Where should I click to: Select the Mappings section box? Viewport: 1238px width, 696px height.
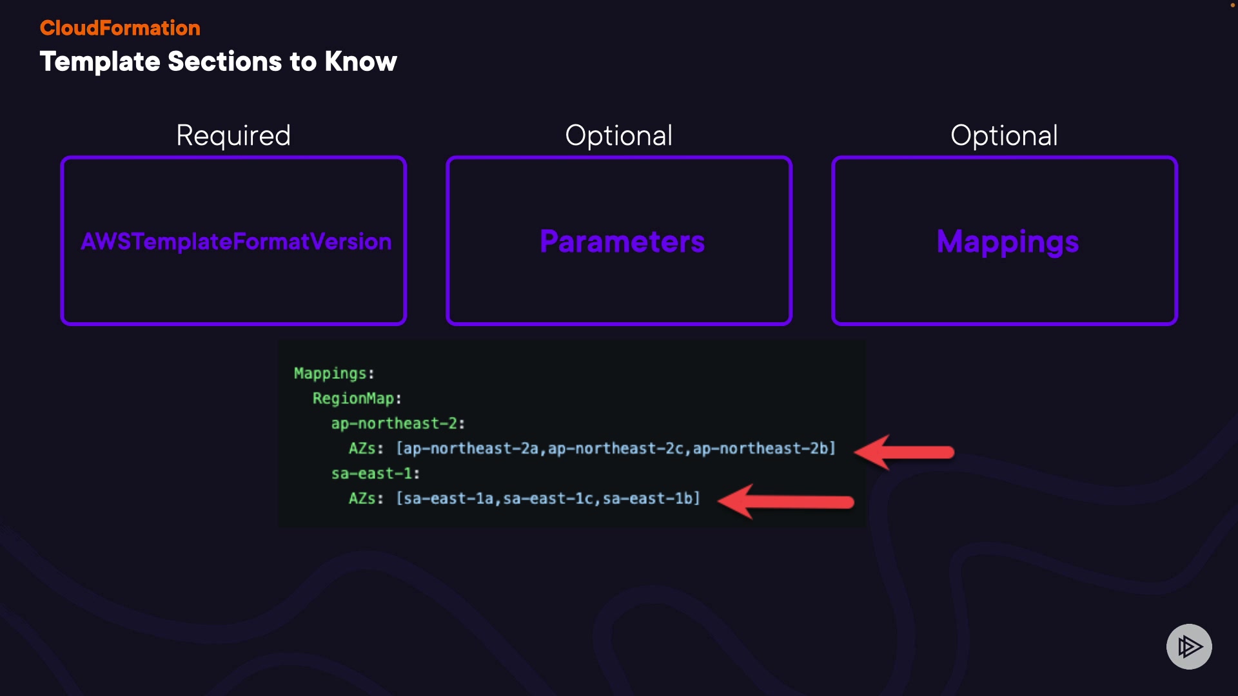pyautogui.click(x=1005, y=240)
